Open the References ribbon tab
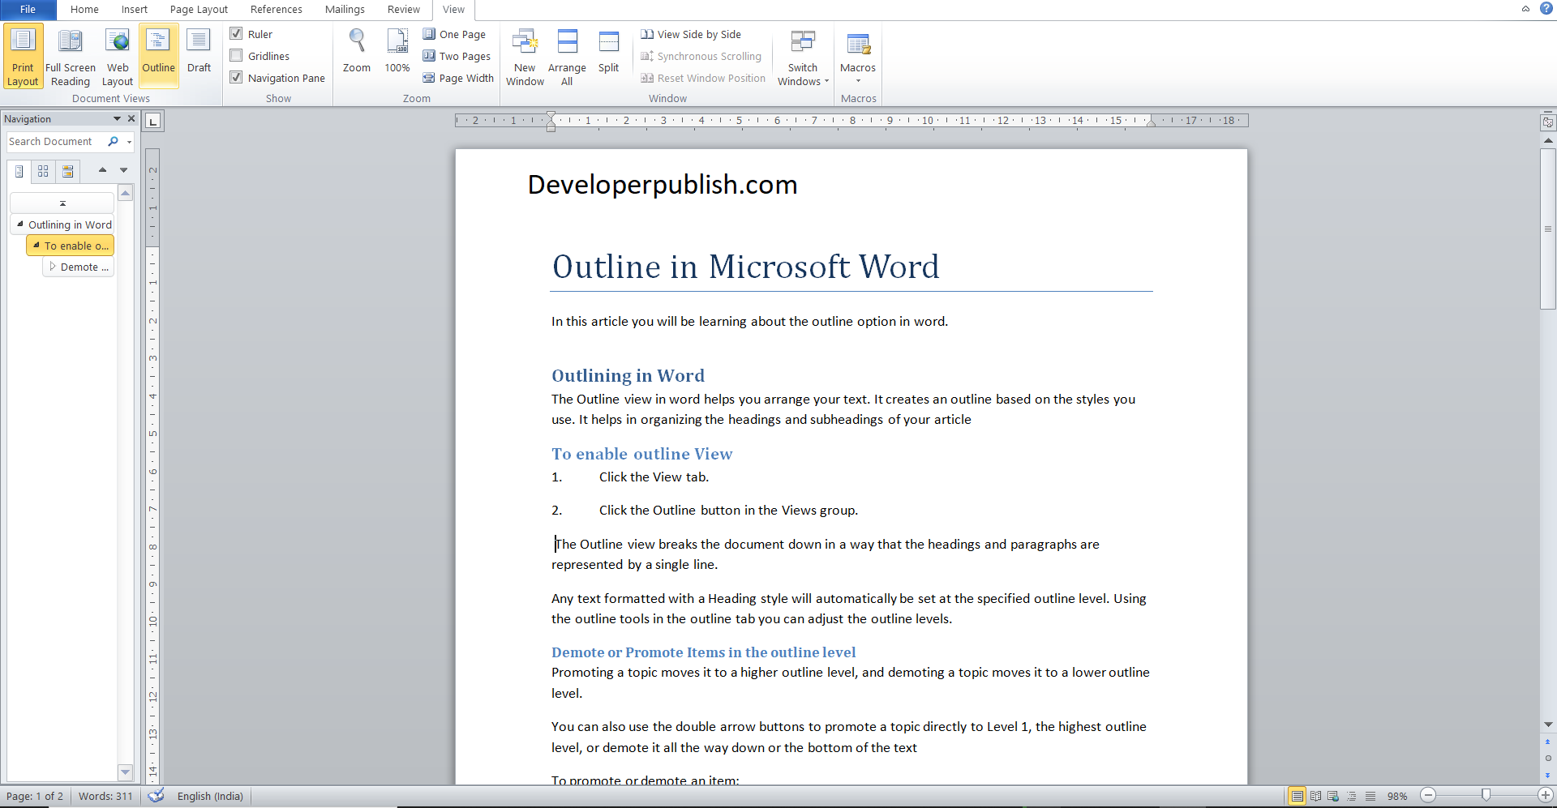 coord(276,10)
